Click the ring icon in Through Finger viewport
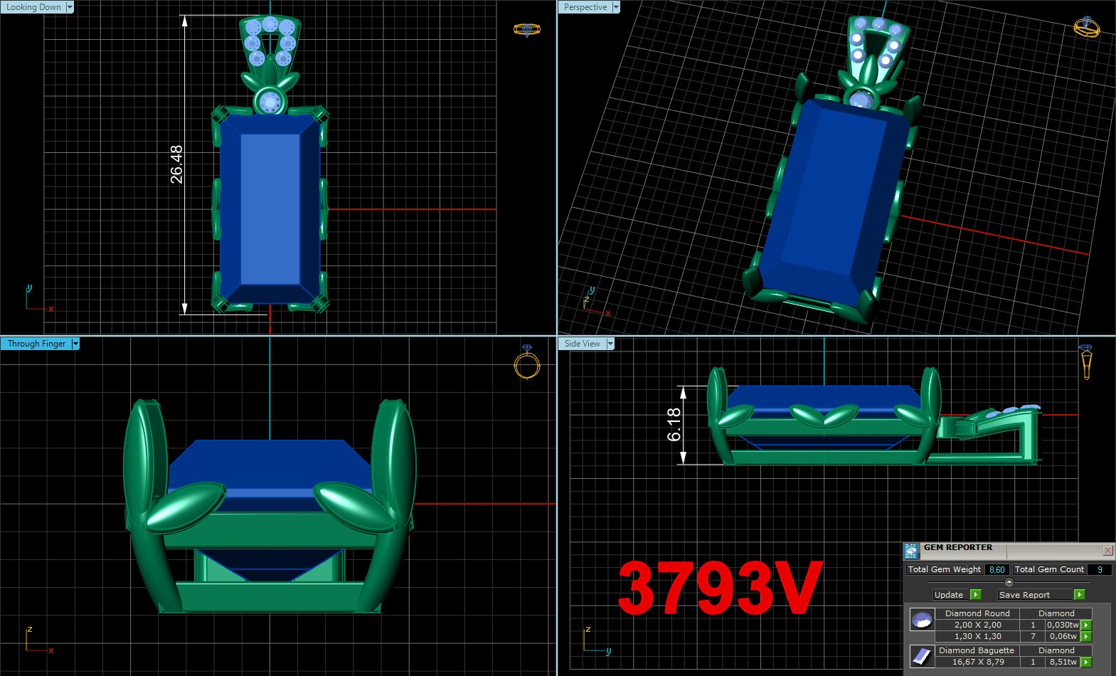Viewport: 1116px width, 676px height. point(527,361)
